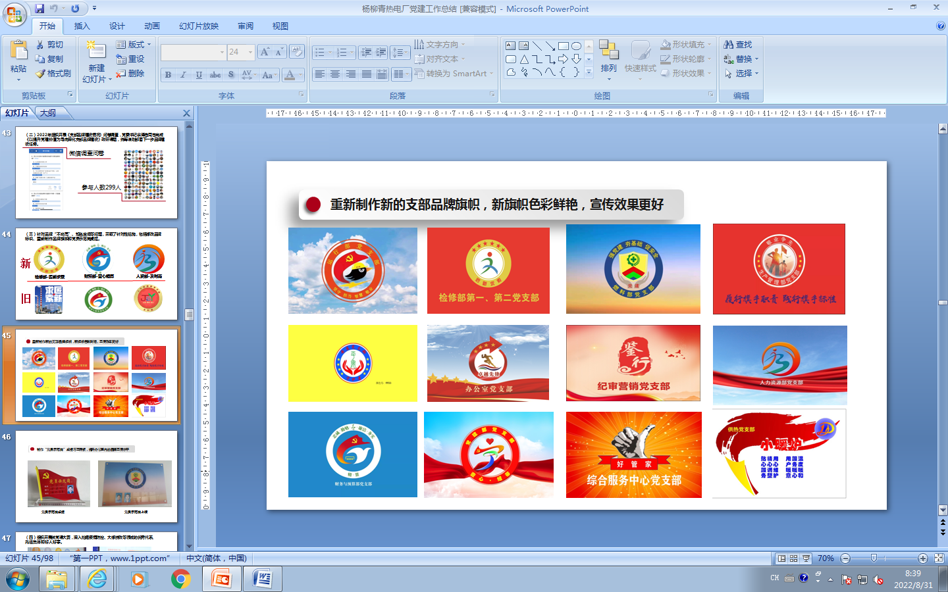Open 形状填充 shape fill dropdown
This screenshot has height=592, width=948.
pos(686,45)
